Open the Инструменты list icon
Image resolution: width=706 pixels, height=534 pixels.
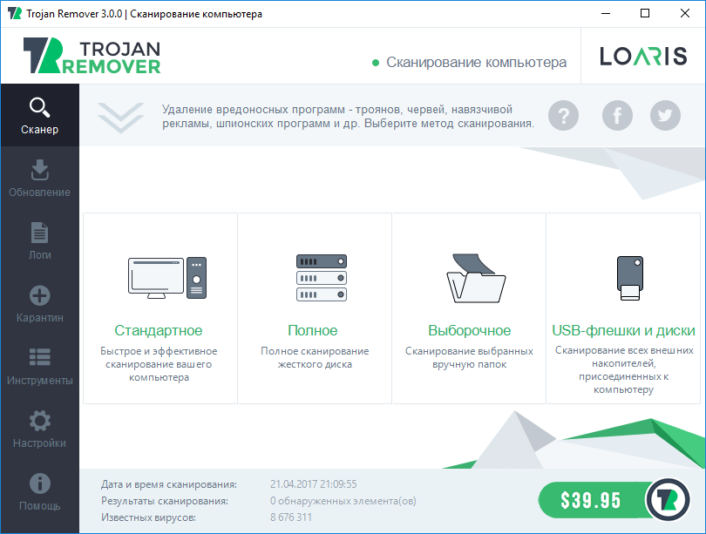[x=39, y=357]
